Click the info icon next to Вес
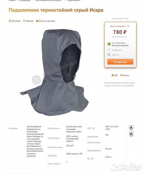The width and height of the screenshot is (145, 175). (x=92, y=159)
